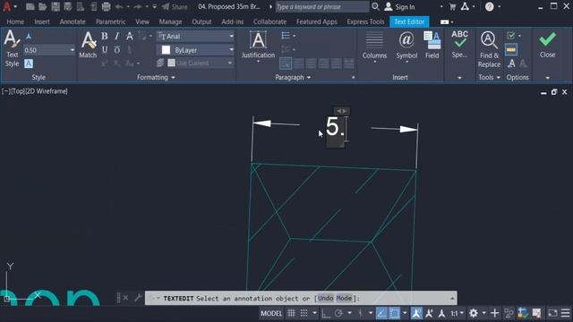The width and height of the screenshot is (573, 322).
Task: Click the Share button
Action: click(x=175, y=7)
